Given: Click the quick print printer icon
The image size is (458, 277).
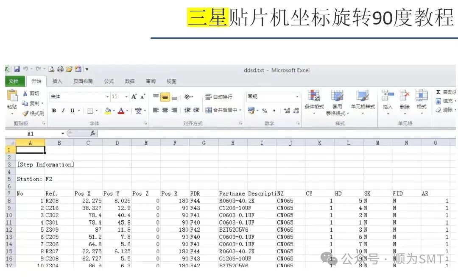Looking at the screenshot, I should point(60,69).
